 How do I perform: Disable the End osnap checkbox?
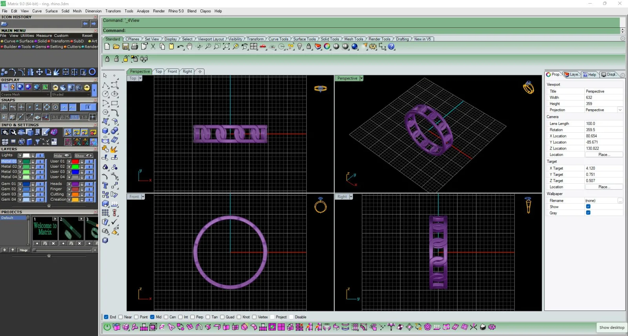(x=106, y=317)
